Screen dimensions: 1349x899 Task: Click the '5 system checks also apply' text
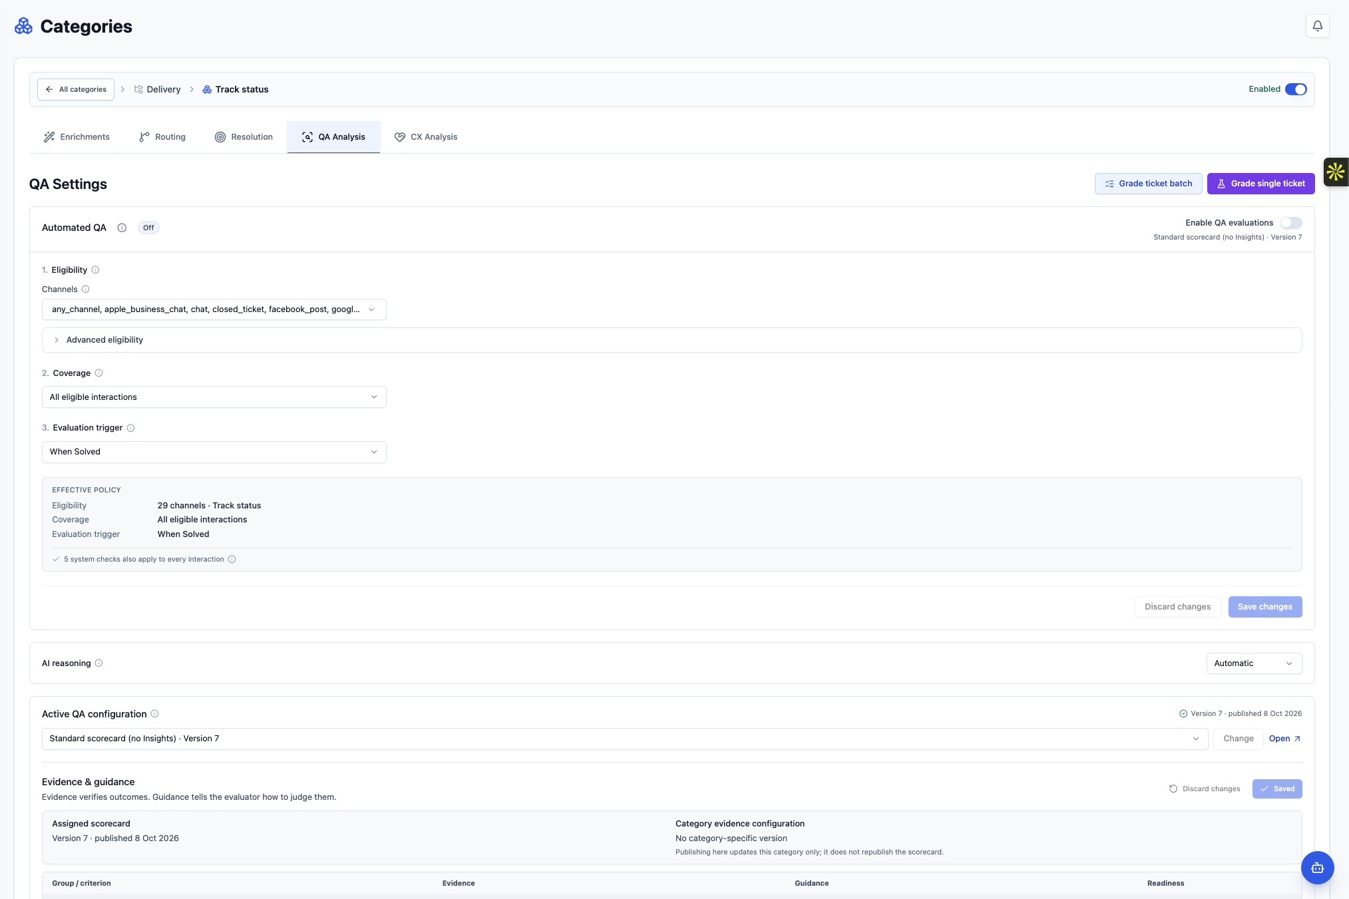pos(144,559)
